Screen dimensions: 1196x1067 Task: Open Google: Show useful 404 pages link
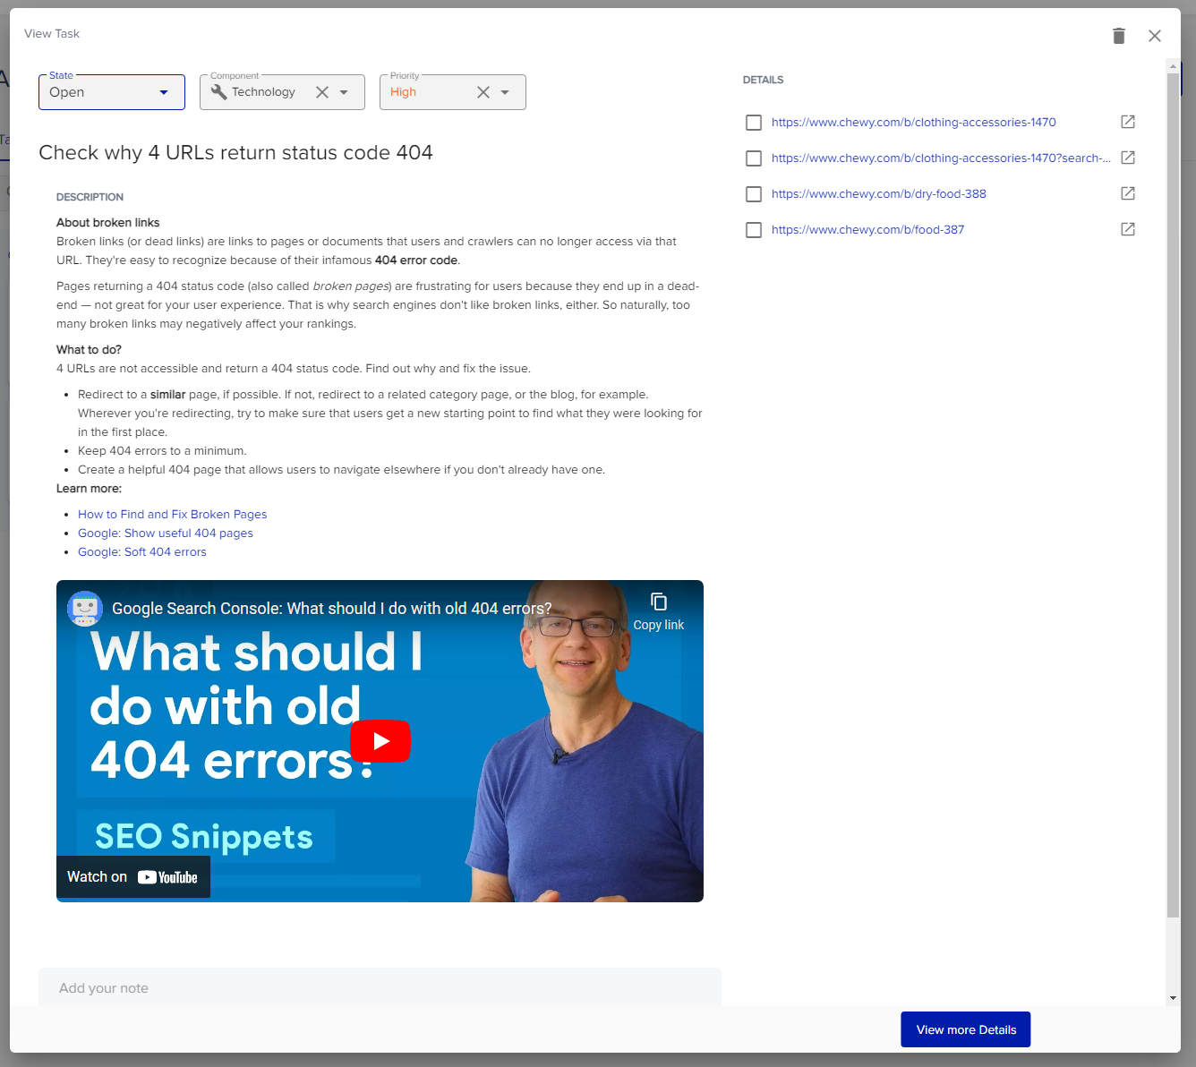tap(166, 533)
